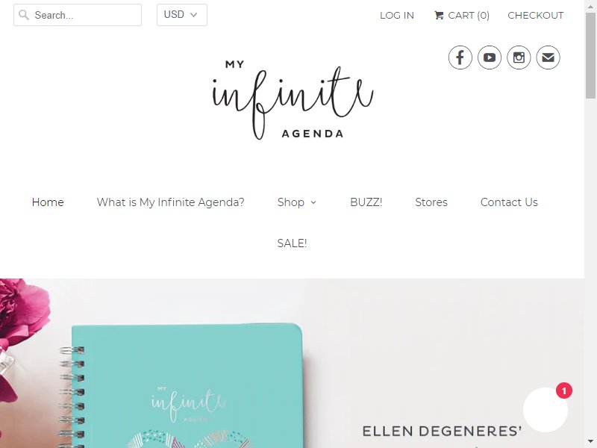597x448 pixels.
Task: Open the BUZZ! menu item
Action: (366, 202)
